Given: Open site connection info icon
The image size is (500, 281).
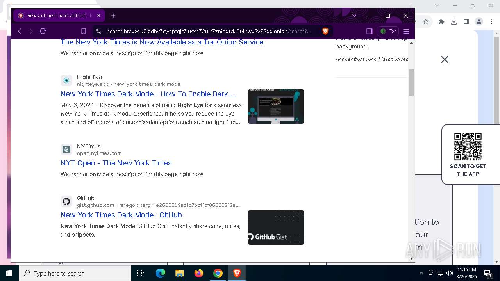Looking at the screenshot, I should click(x=98, y=31).
